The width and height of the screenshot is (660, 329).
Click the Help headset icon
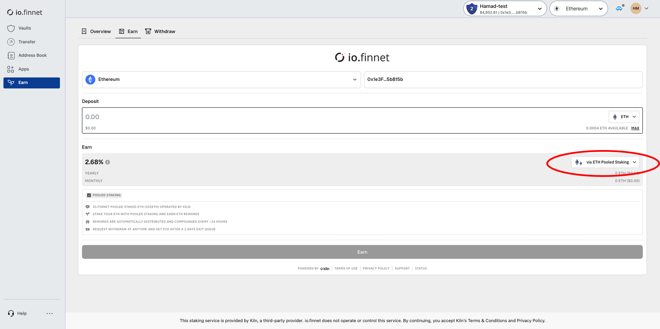(x=11, y=314)
